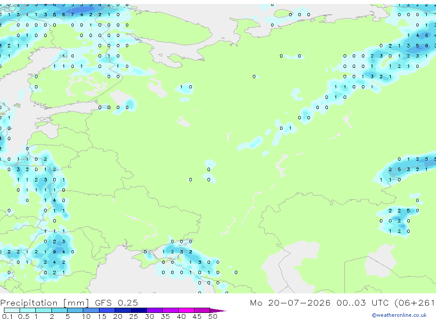Click the 30–35 mm violet legend swatch
436x319 pixels.
[155, 310]
